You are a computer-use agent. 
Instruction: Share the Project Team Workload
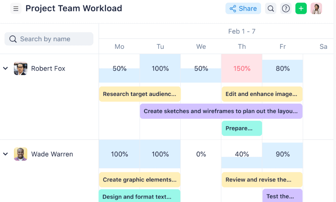(x=243, y=8)
